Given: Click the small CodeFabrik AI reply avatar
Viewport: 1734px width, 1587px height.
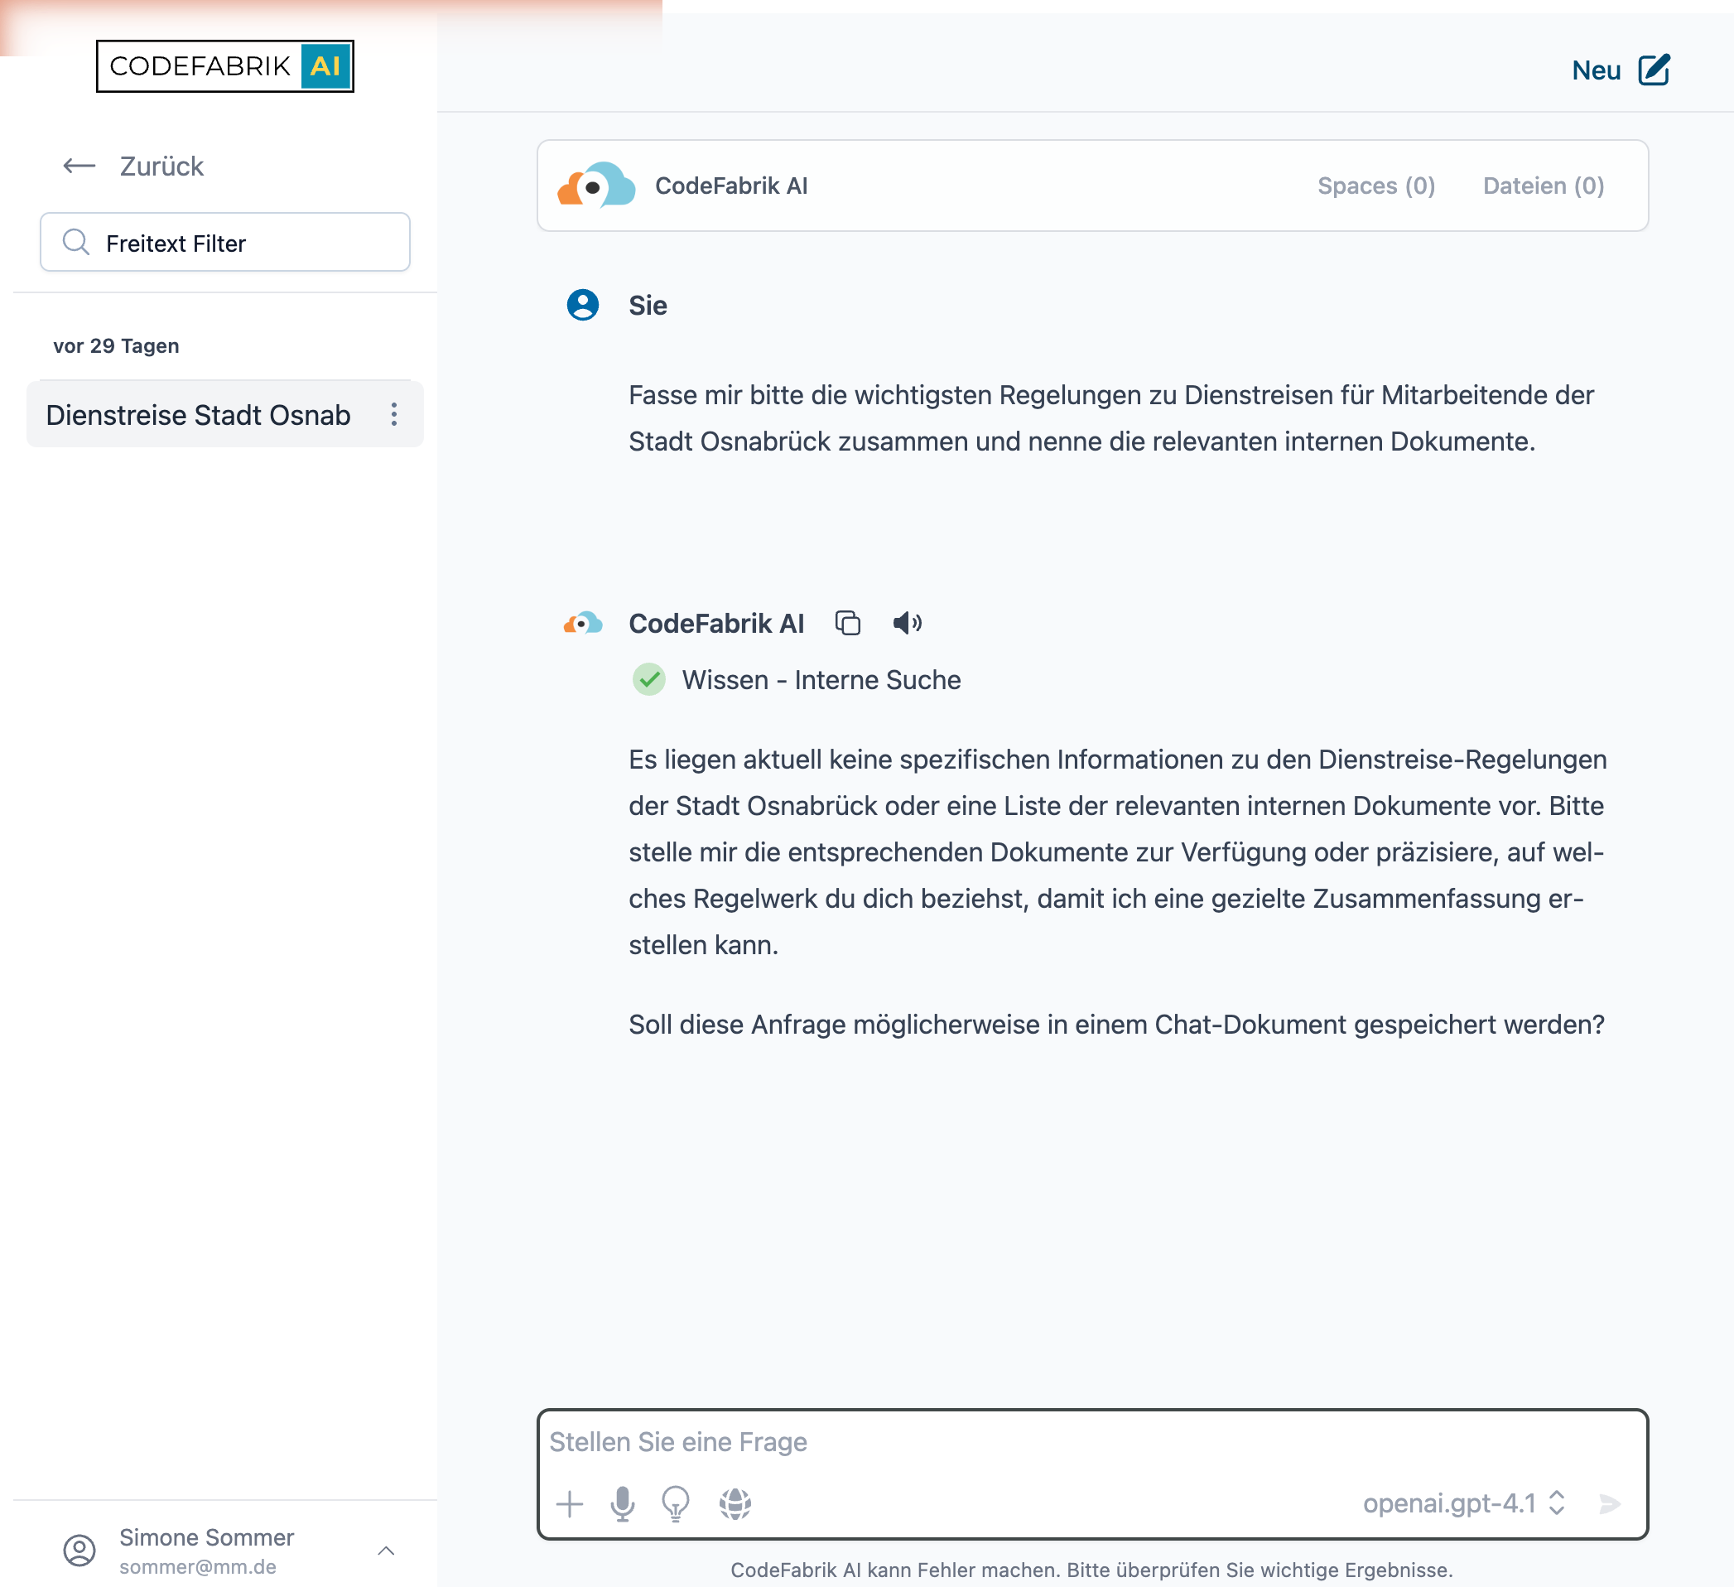Looking at the screenshot, I should [x=583, y=623].
